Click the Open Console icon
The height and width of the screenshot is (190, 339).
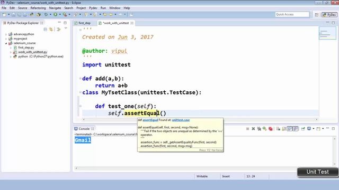(x=318, y=129)
